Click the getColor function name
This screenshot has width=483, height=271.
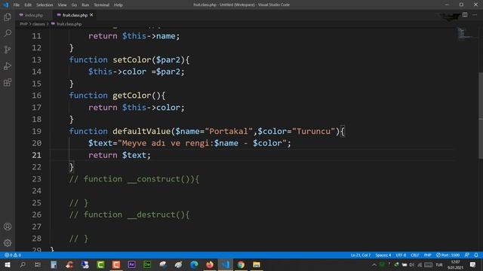coord(132,96)
